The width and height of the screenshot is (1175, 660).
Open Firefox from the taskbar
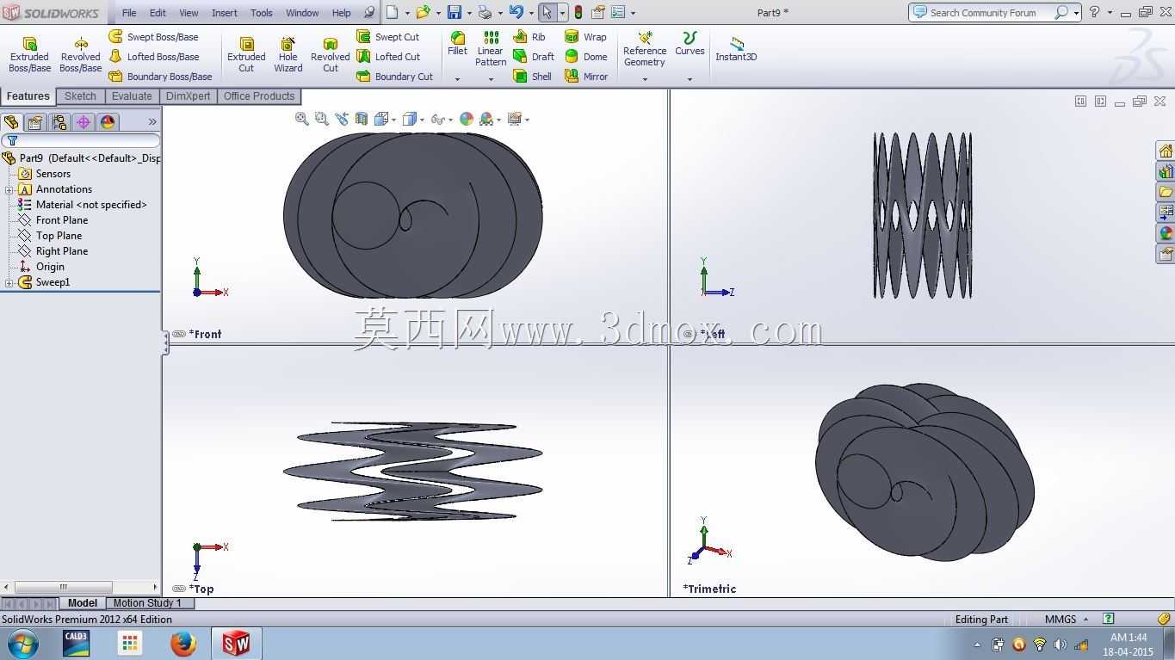click(x=182, y=644)
